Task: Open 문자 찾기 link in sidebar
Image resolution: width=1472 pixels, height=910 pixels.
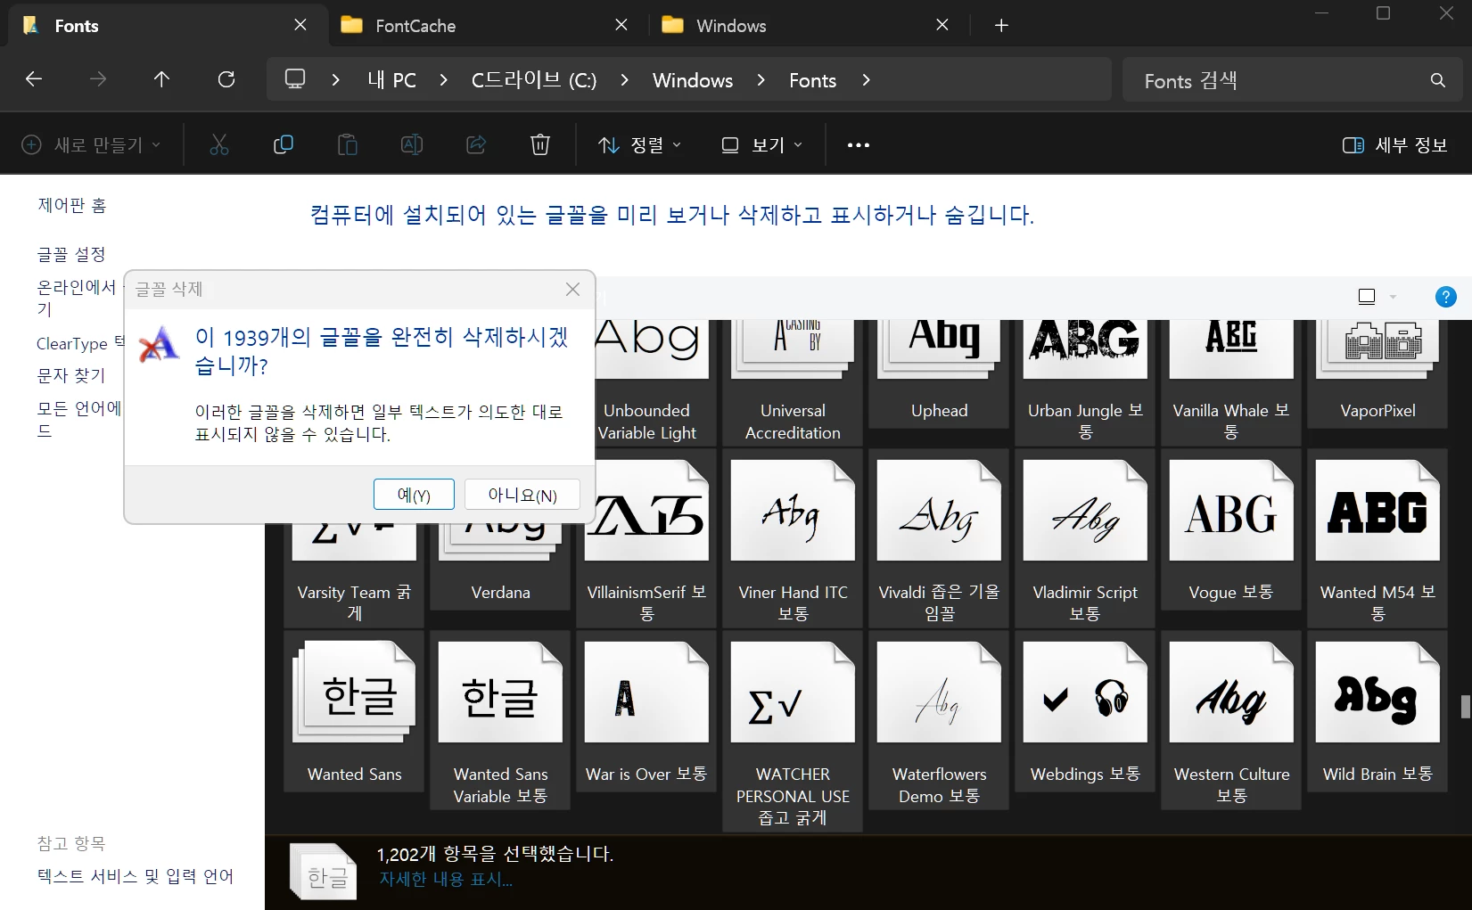Action: 71,376
